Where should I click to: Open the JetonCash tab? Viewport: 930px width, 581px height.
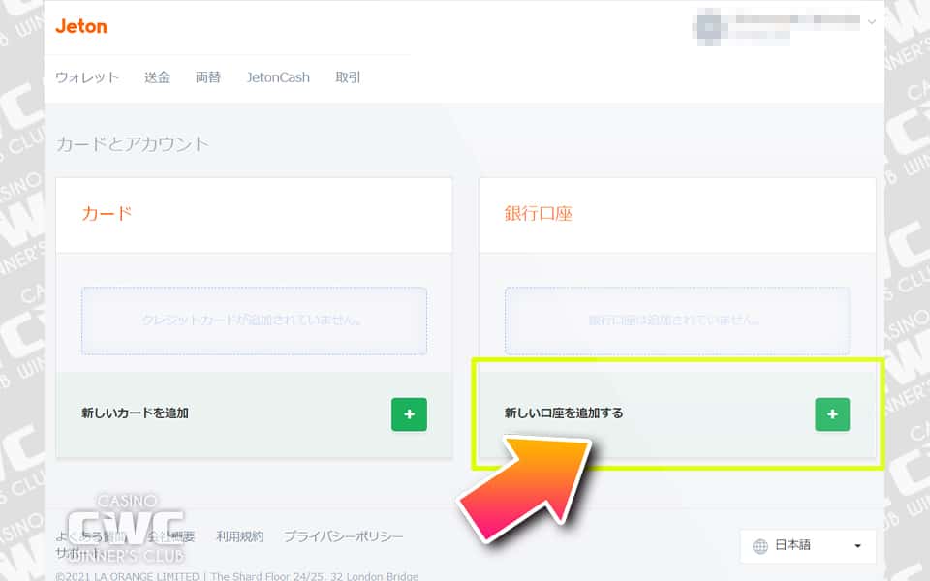(x=278, y=77)
